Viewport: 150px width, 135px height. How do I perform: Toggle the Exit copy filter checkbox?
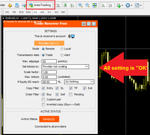[x=84, y=88]
